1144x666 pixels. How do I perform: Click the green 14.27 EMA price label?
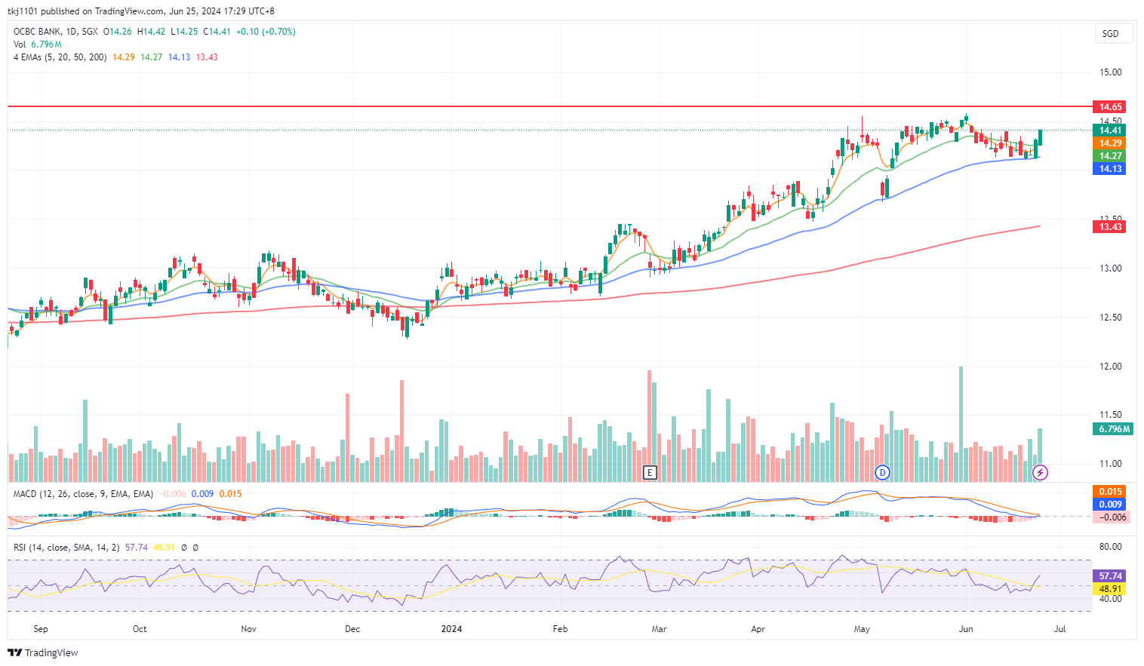(x=1110, y=156)
